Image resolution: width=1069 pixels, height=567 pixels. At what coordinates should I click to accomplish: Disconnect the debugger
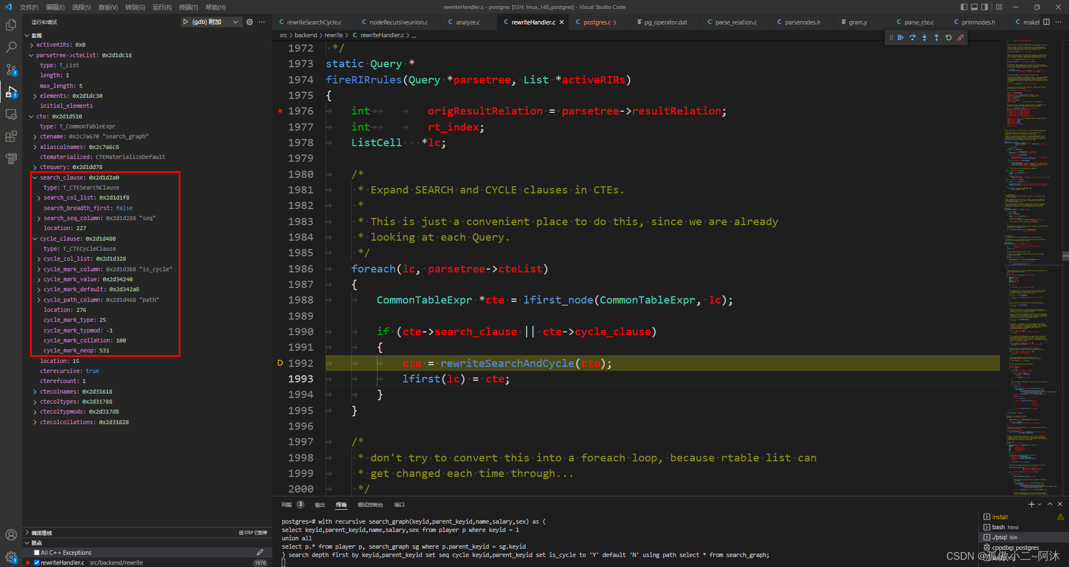pyautogui.click(x=960, y=38)
